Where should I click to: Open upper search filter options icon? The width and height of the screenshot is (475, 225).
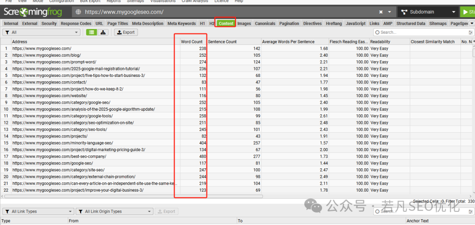click(471, 33)
